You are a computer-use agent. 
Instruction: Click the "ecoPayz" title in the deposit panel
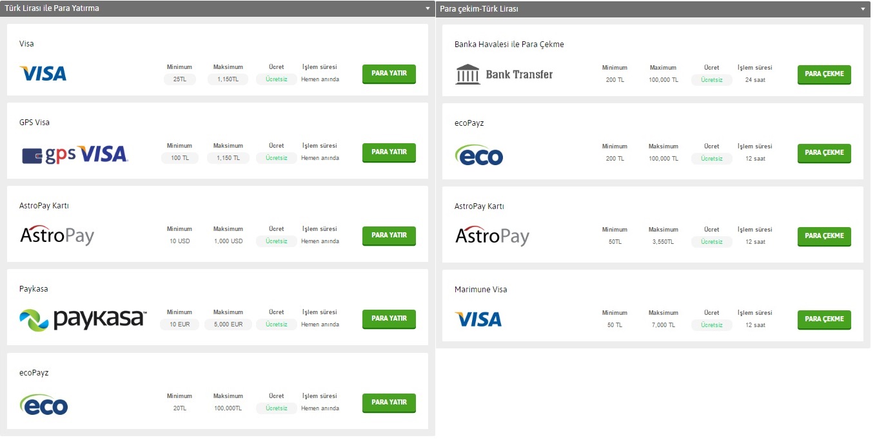coord(34,373)
